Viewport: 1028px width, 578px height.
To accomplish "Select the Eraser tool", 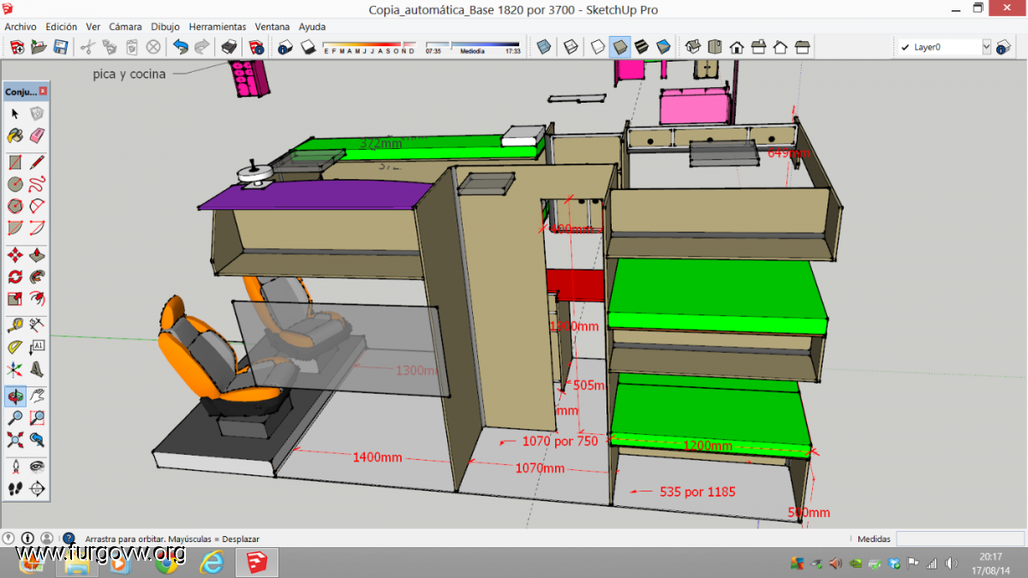I will click(x=37, y=135).
